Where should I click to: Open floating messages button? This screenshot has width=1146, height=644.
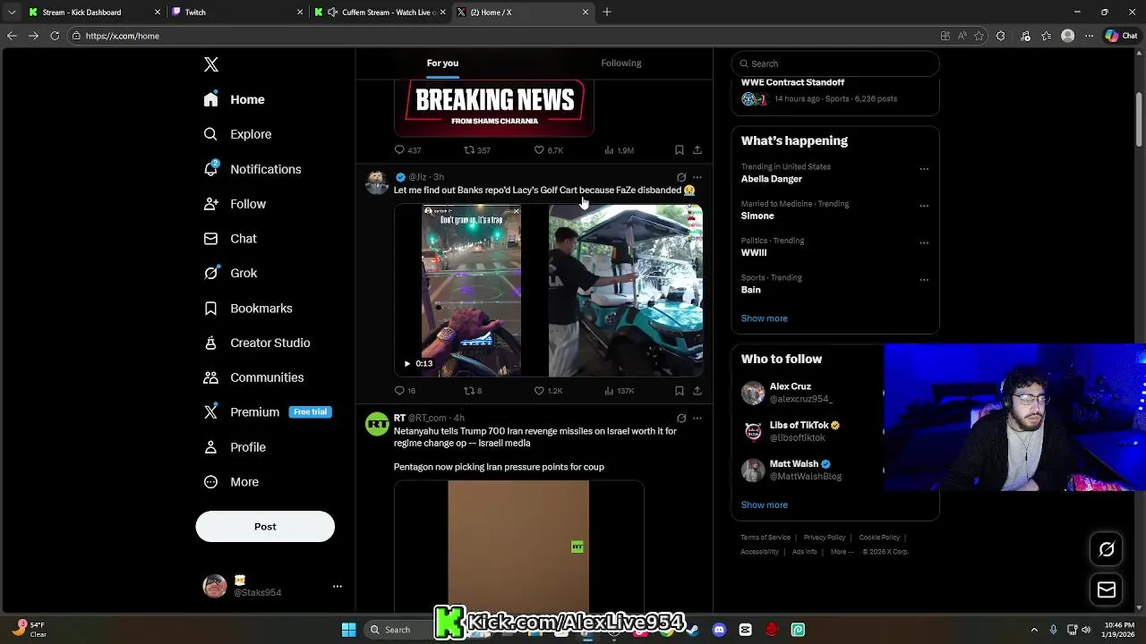coord(1107,589)
